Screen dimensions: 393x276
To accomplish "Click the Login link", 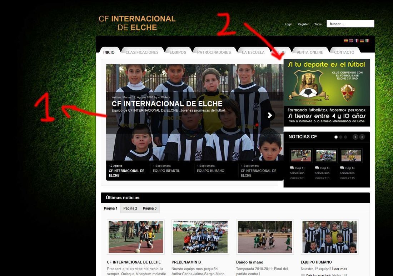I will click(x=288, y=24).
